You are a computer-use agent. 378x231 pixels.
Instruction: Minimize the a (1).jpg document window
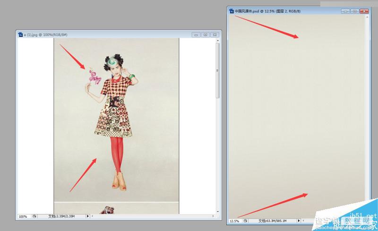click(x=196, y=35)
